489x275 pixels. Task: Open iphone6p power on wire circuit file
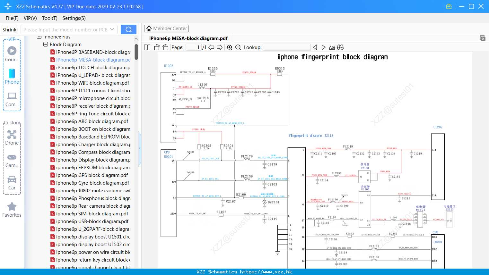pos(90,252)
